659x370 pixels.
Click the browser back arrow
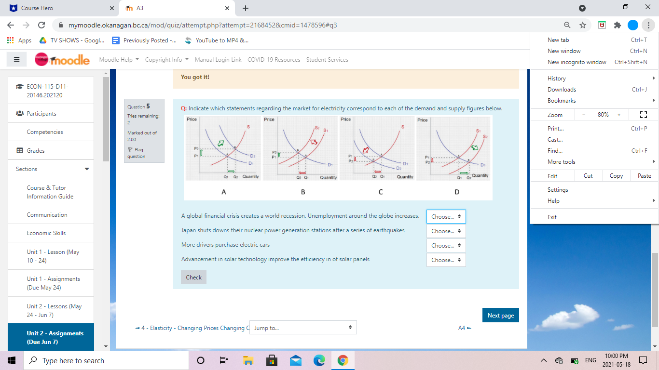pos(11,25)
